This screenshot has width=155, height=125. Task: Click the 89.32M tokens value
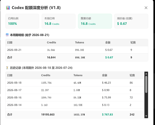(x=77, y=97)
